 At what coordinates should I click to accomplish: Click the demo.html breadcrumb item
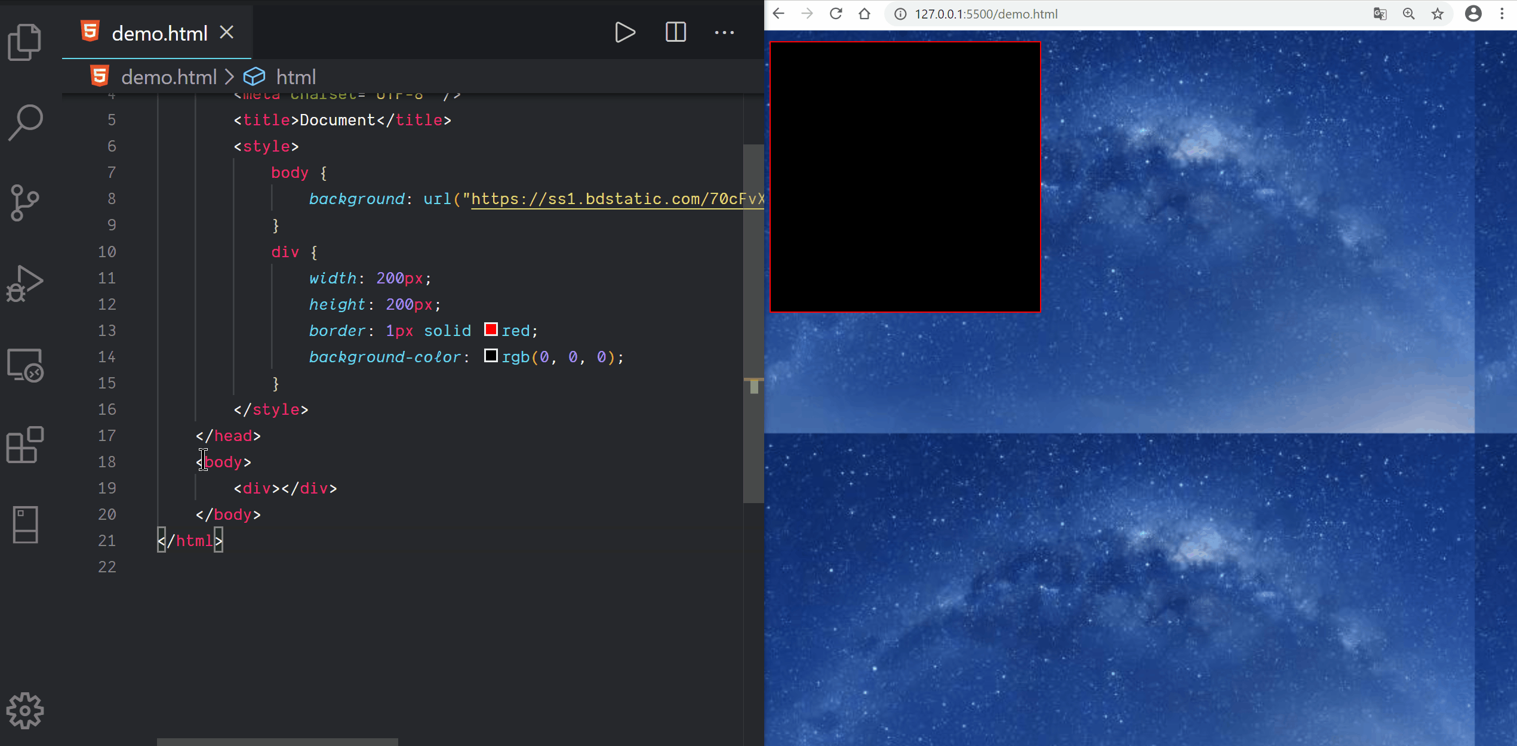pos(168,77)
